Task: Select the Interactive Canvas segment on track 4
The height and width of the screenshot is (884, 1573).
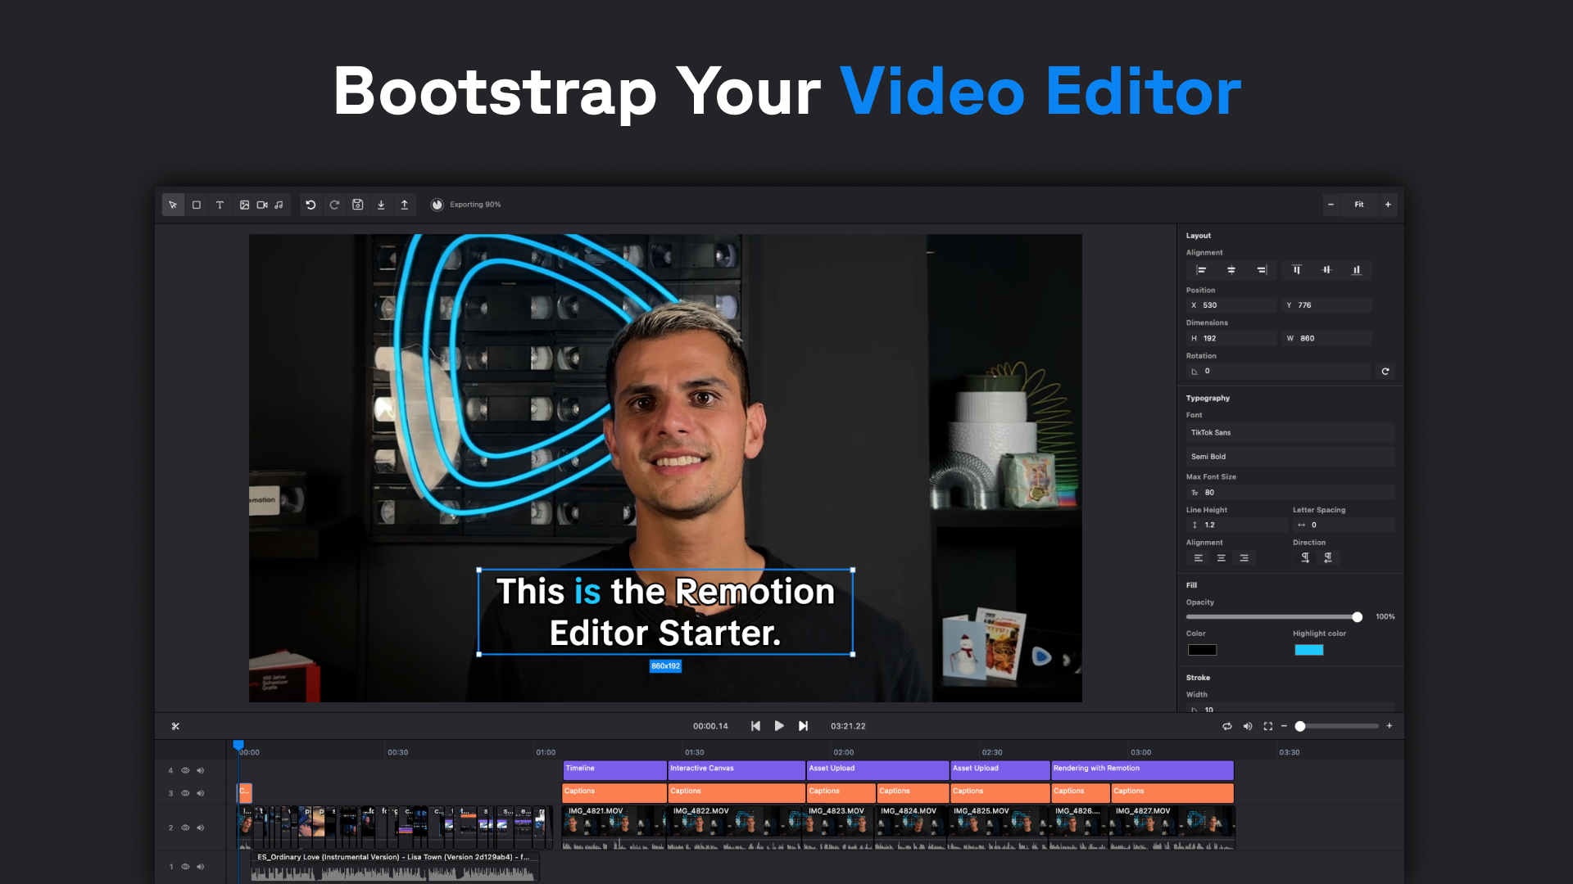Action: (735, 769)
